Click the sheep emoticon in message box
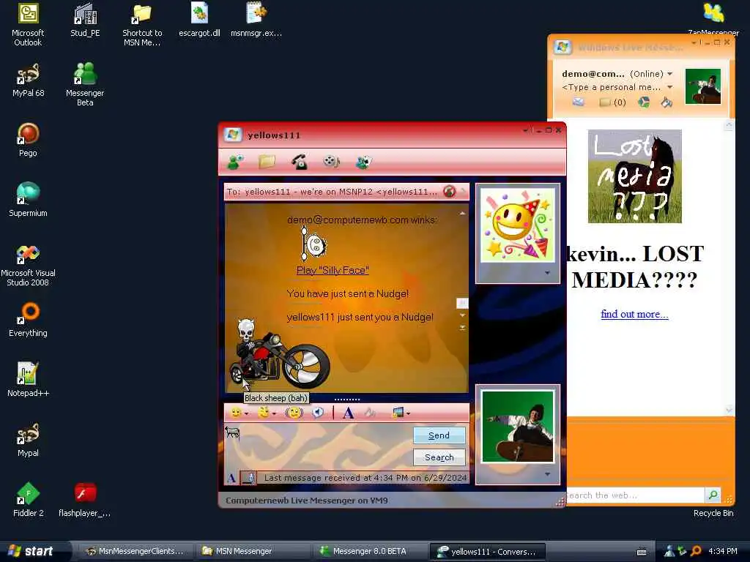 click(232, 432)
